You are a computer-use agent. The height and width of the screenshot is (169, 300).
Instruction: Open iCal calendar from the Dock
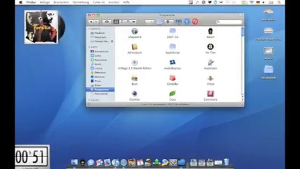(x=140, y=162)
